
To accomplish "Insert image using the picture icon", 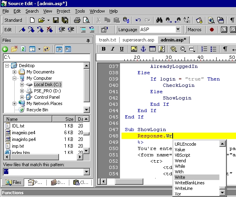I will [134, 49].
